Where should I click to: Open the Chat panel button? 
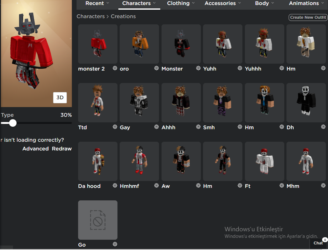pyautogui.click(x=318, y=243)
